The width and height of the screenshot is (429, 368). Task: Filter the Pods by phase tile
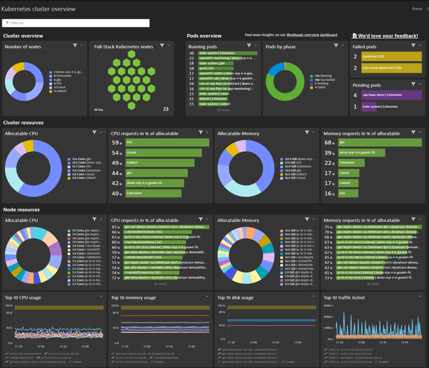coord(336,45)
